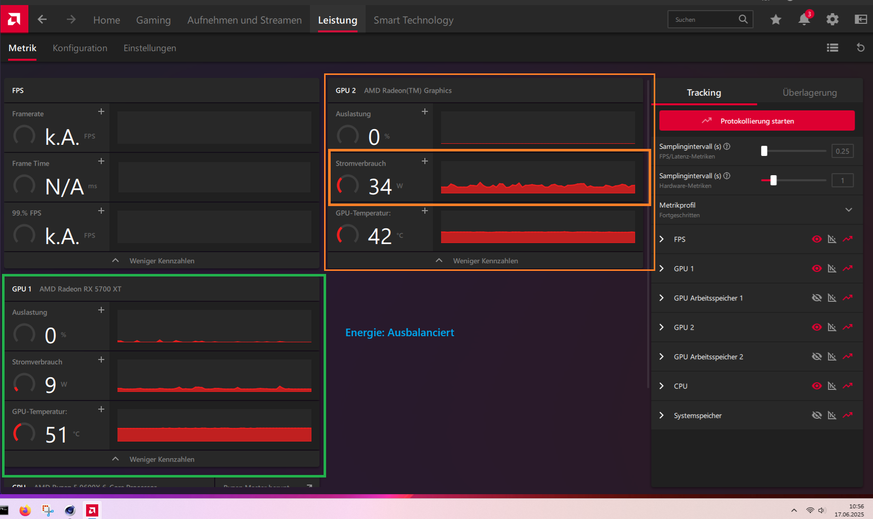The image size is (873, 519).
Task: Click the trend-line icon in the CPU row
Action: [x=848, y=386]
